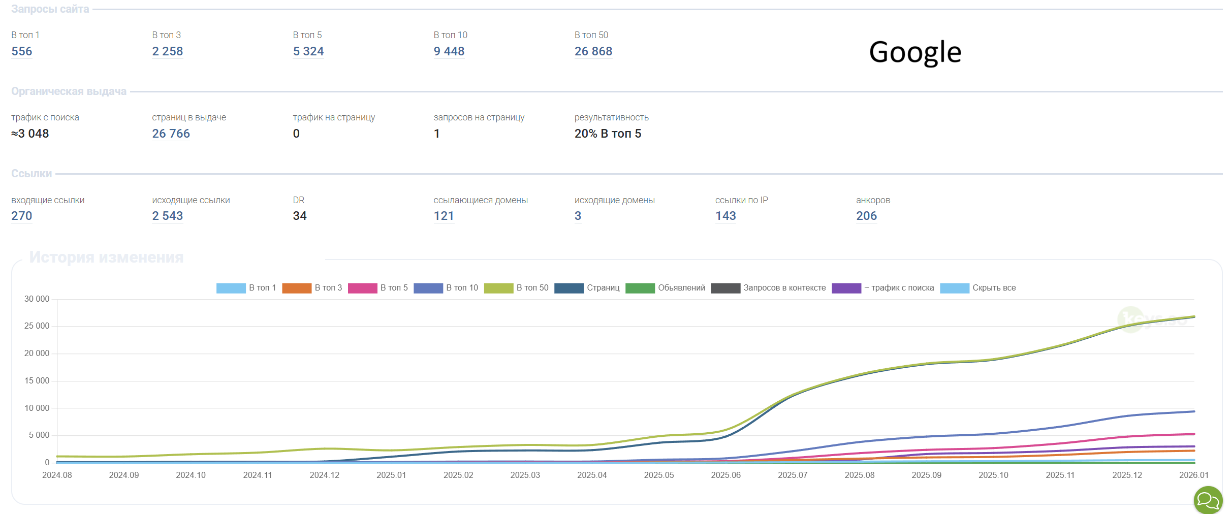
Task: Click the 'ссылающиеся домены' label
Action: (481, 200)
